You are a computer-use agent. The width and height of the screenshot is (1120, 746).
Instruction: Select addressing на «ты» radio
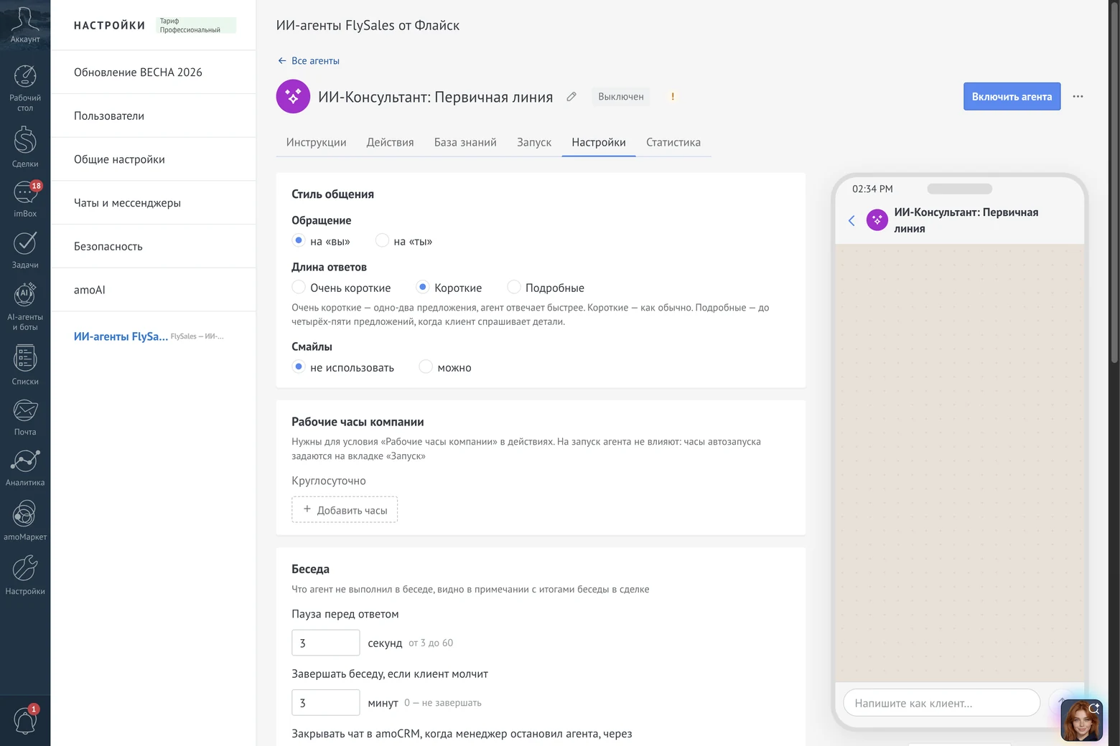pos(382,240)
